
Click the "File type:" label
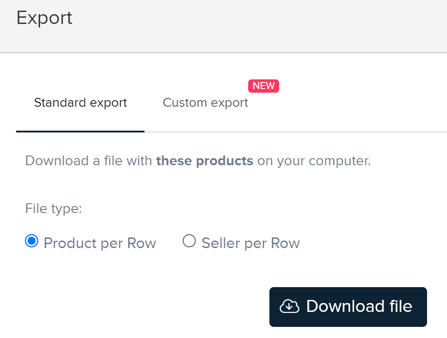54,209
